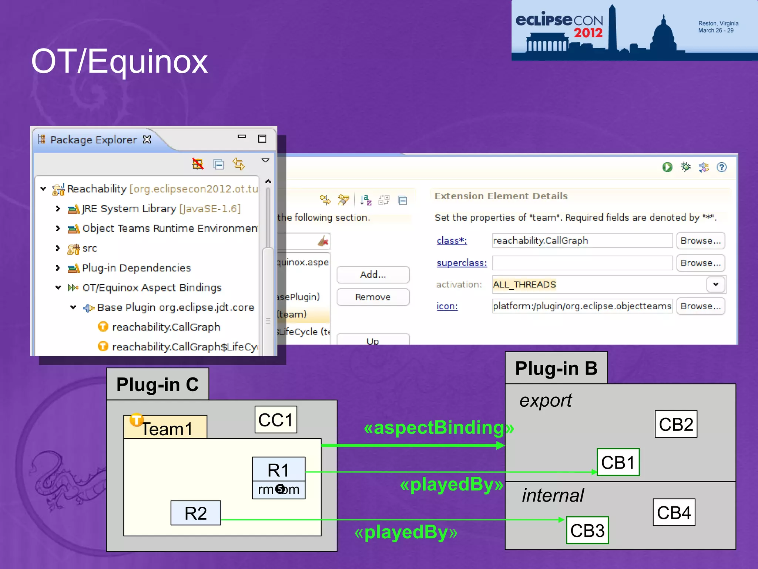The height and width of the screenshot is (569, 758).
Task: Collapse OT/Equinox Aspect Bindings node
Action: [58, 287]
